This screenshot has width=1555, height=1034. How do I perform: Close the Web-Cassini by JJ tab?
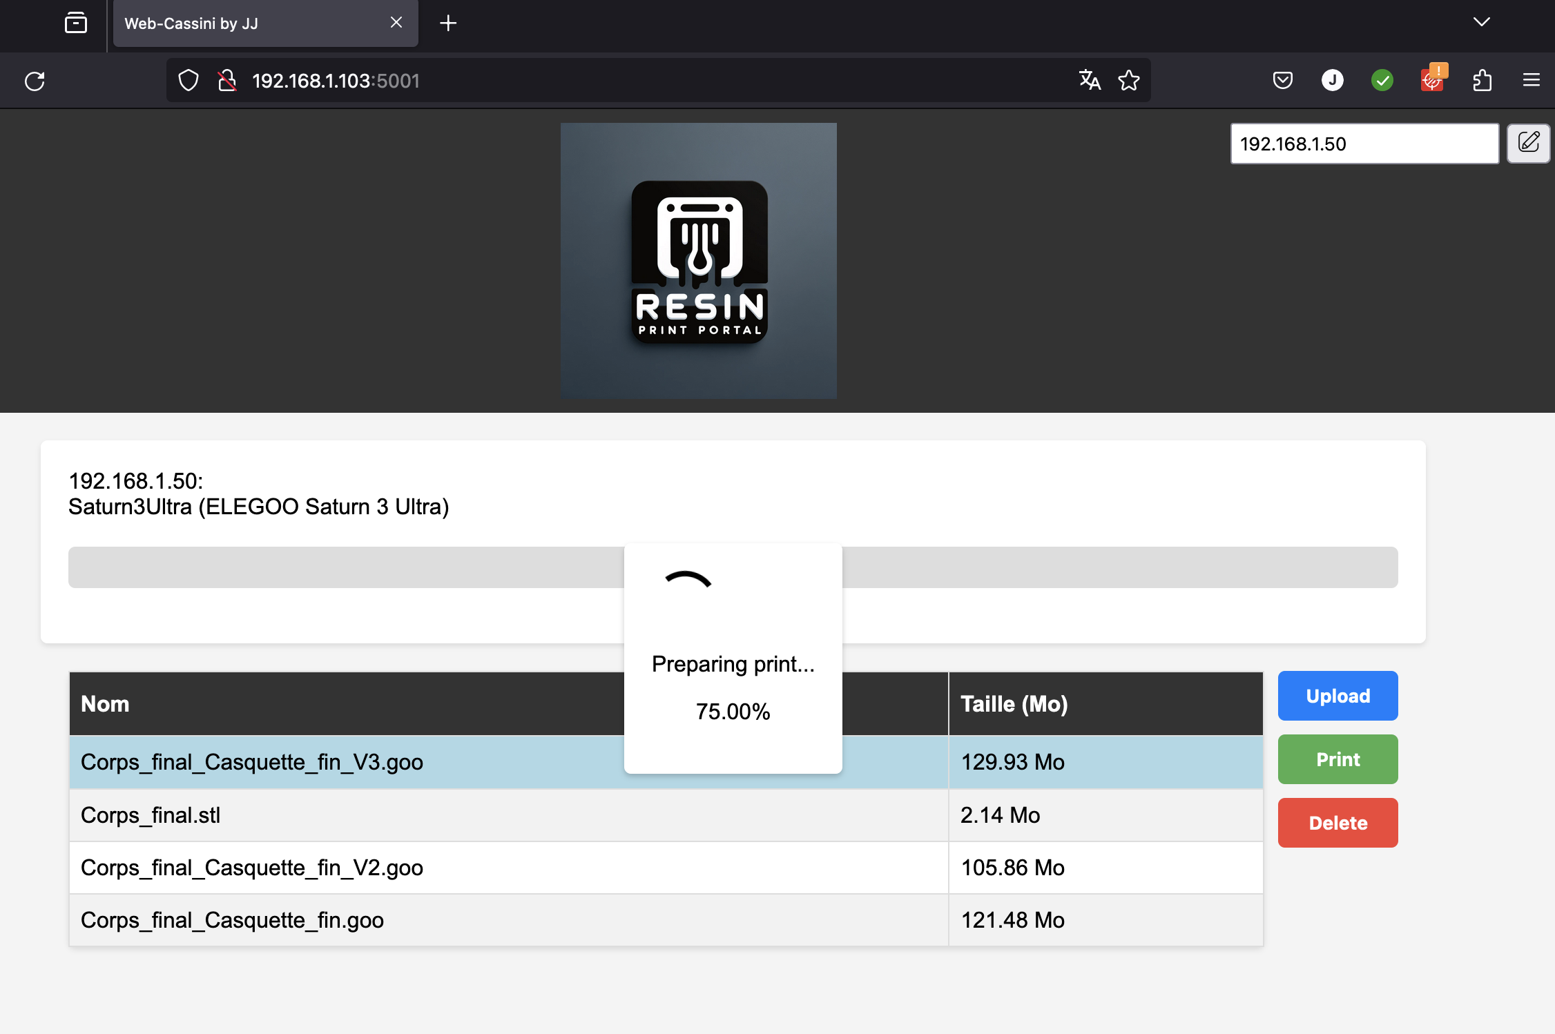[x=396, y=23]
